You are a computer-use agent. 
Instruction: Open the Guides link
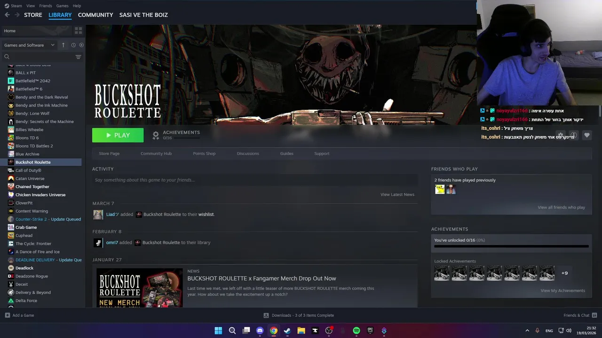286,154
